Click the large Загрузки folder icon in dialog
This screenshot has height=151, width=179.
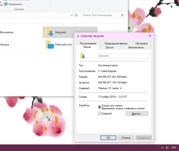coord(82,56)
